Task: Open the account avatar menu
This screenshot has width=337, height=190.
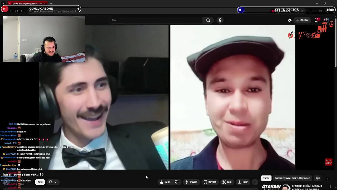Action: point(326,20)
